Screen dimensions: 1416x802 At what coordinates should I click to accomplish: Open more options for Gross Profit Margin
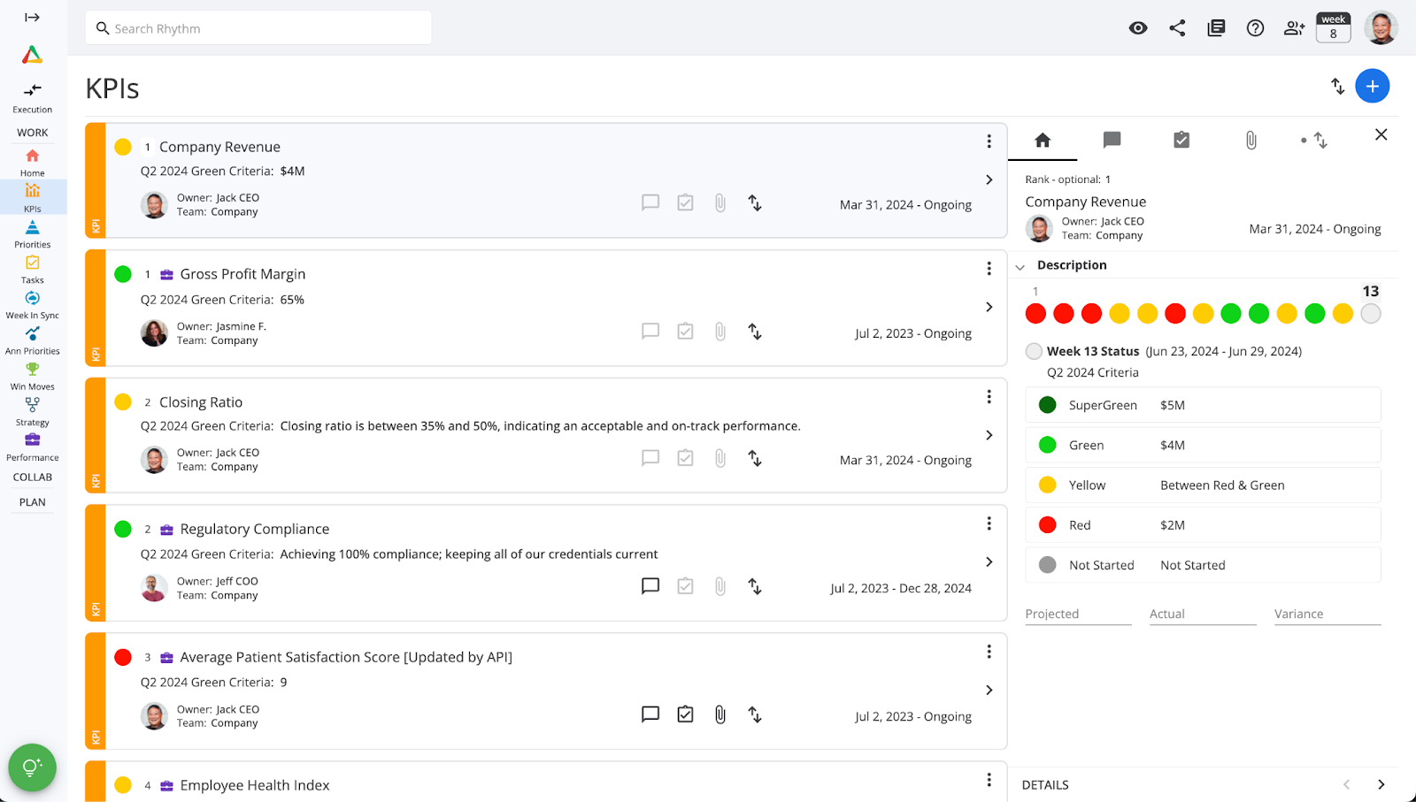(x=989, y=269)
